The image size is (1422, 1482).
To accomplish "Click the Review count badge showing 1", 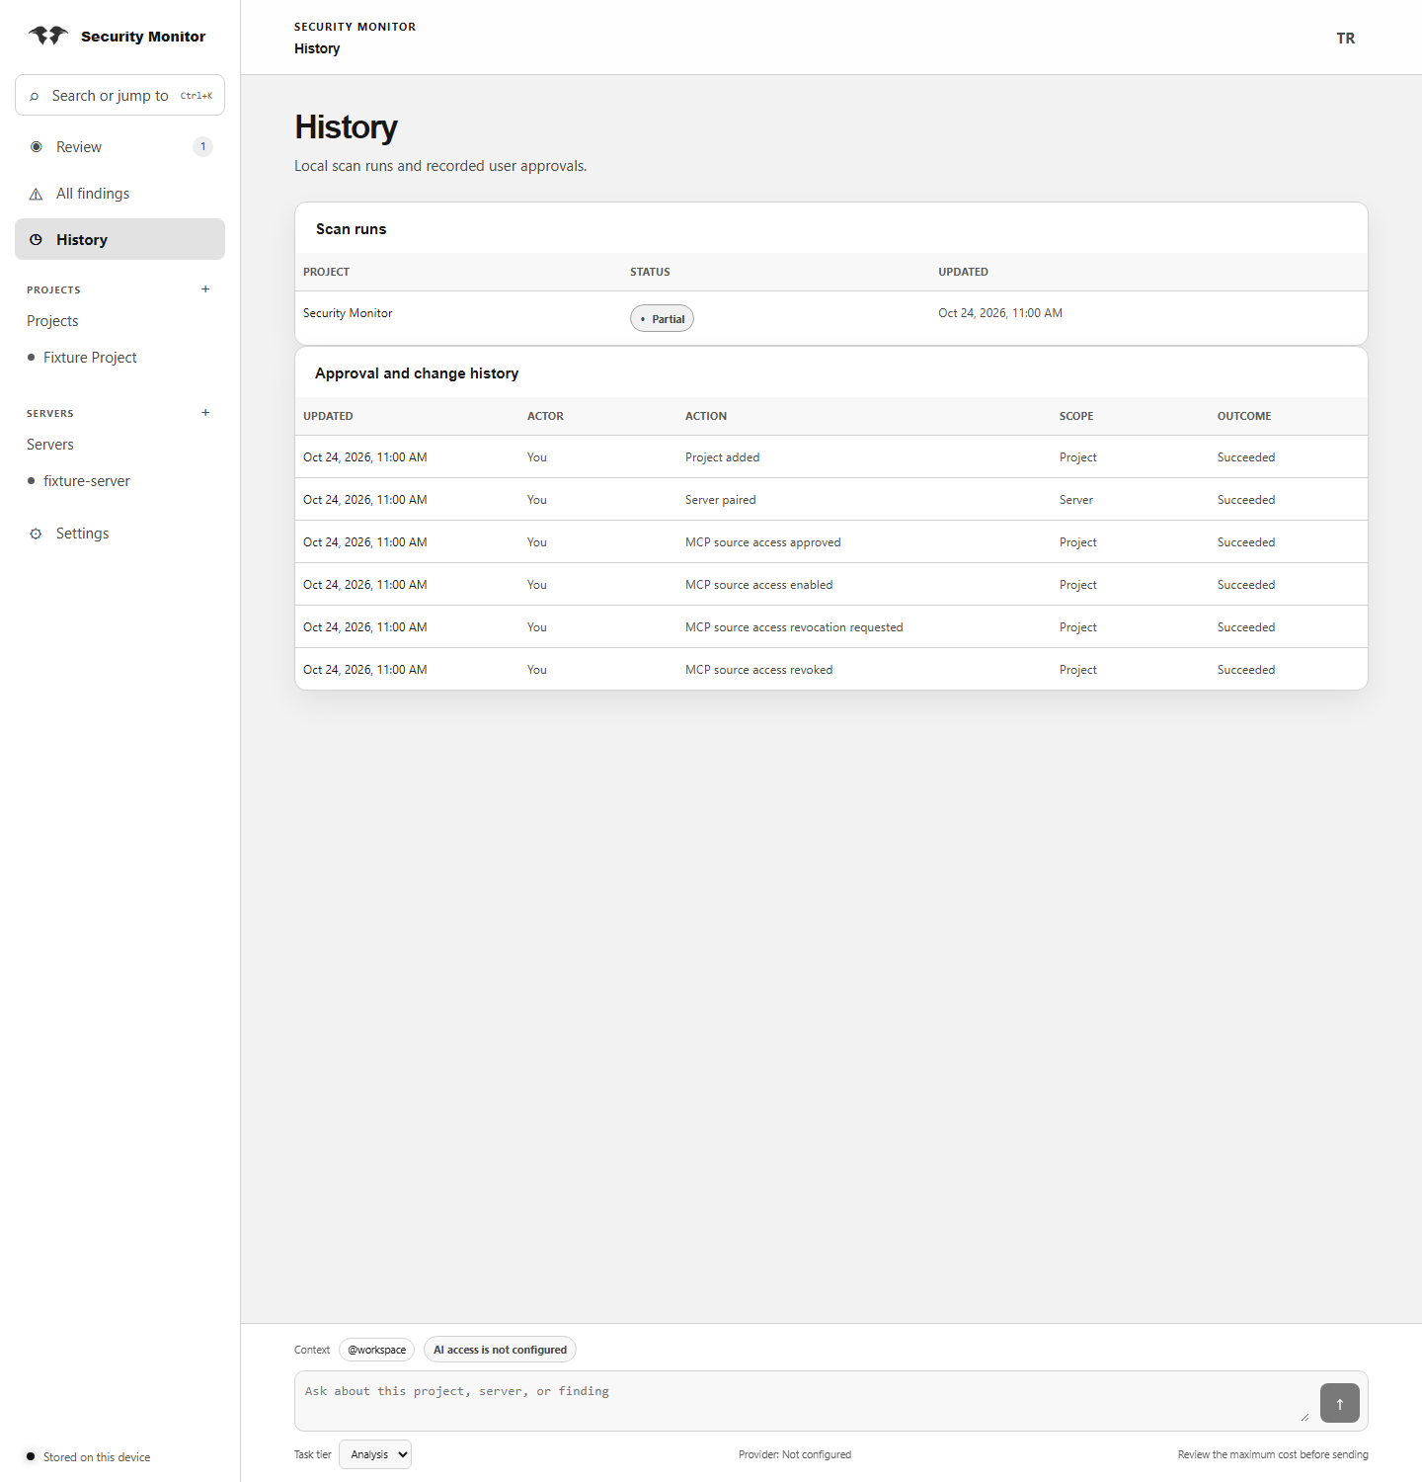I will (203, 147).
